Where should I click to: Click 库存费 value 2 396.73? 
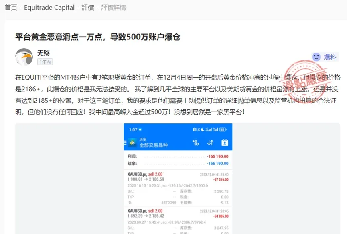point(221,191)
